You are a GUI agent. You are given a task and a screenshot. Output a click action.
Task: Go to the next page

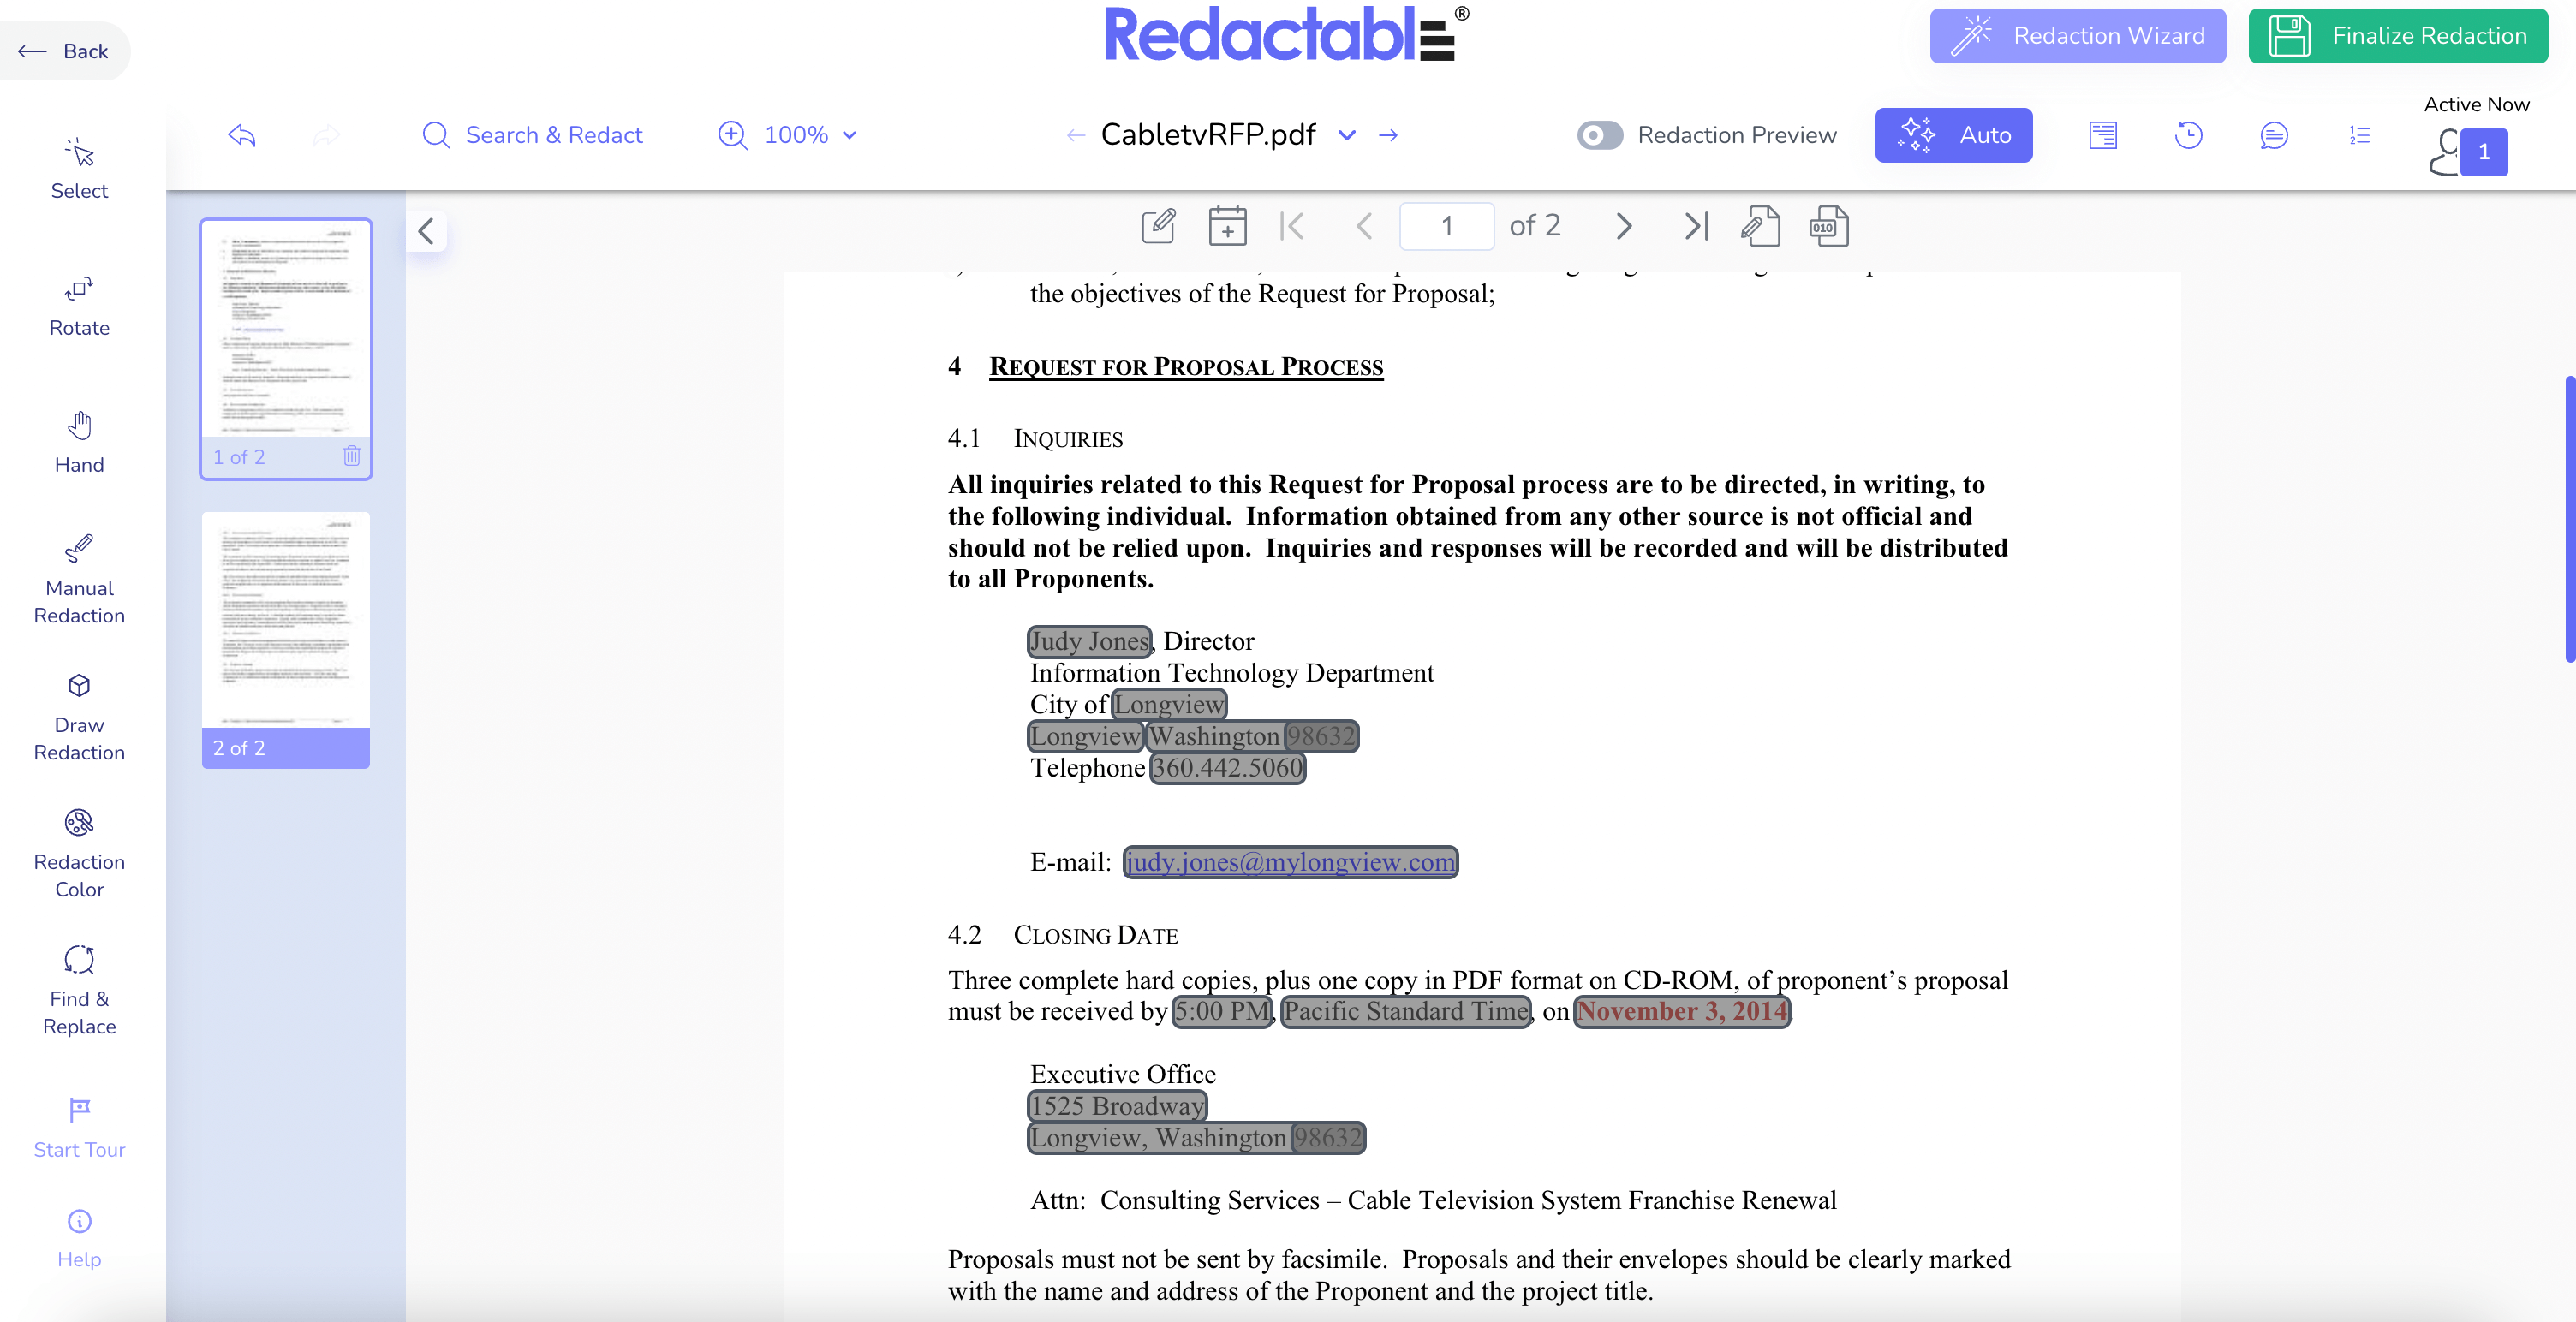(1624, 226)
